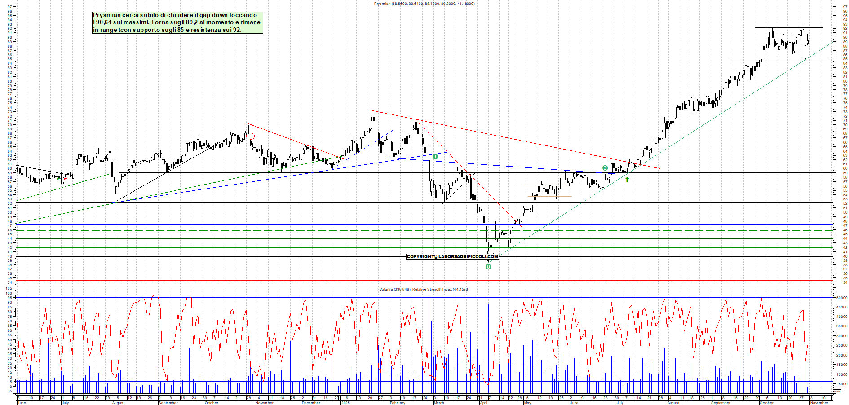
Task: Click the COPYRIGHT LABORSADEIPICCOLI.COM link
Action: point(452,257)
